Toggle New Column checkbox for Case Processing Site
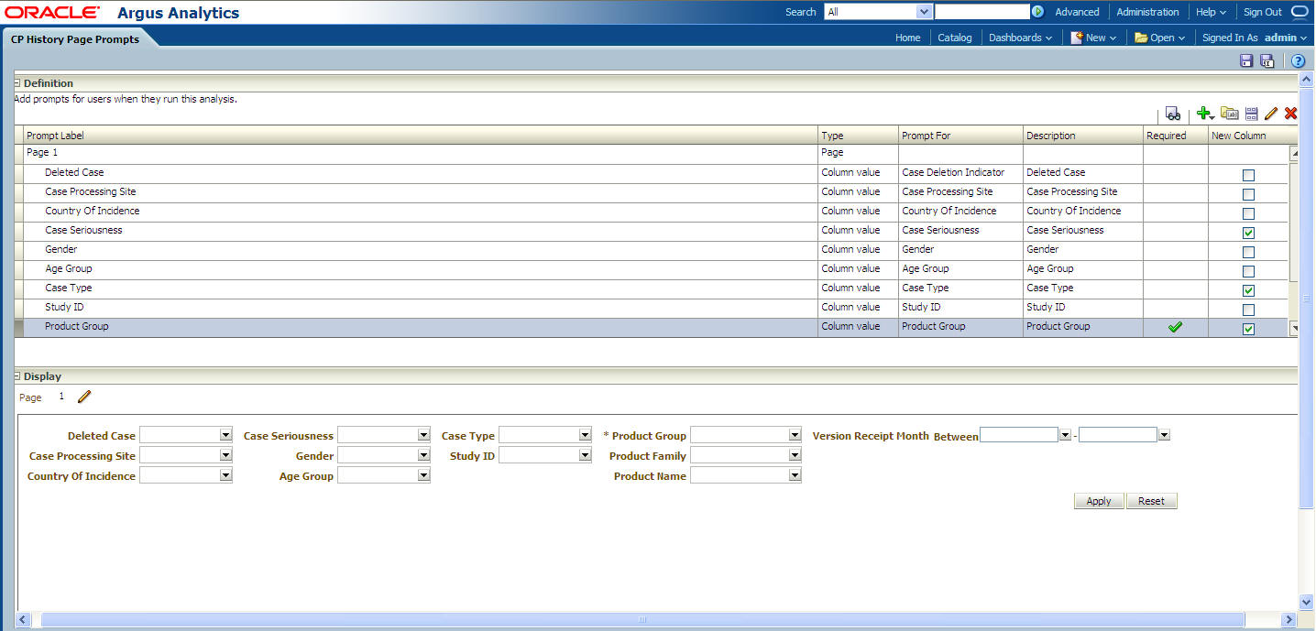Viewport: 1316px width, 631px height. pos(1248,194)
